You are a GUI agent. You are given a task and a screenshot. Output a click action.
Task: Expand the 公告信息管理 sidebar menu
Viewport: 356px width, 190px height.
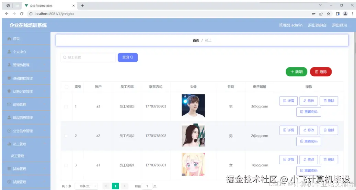26,131
